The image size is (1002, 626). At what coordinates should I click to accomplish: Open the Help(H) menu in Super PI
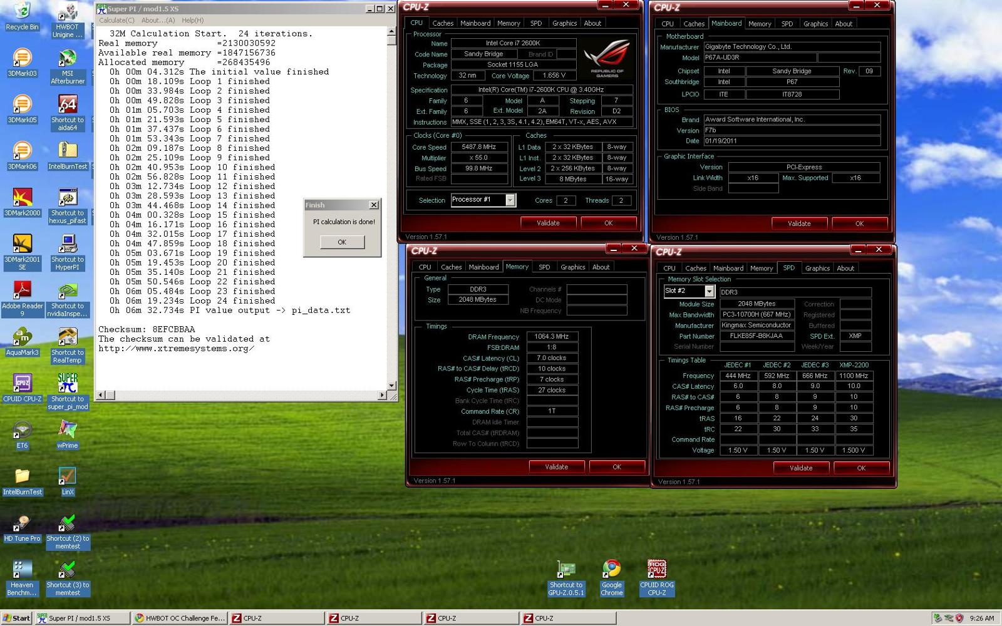tap(193, 20)
